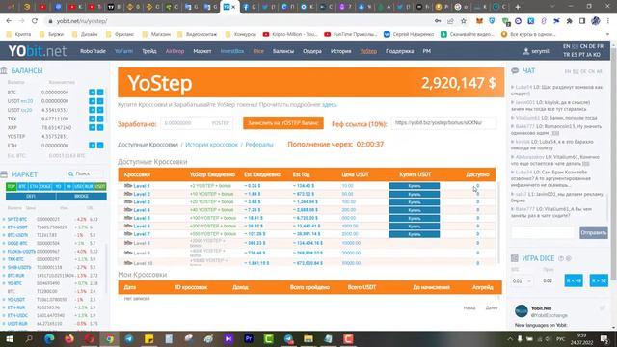Viewport: 617px width, 347px height.
Task: Open the YoFarm menu item
Action: (x=123, y=51)
